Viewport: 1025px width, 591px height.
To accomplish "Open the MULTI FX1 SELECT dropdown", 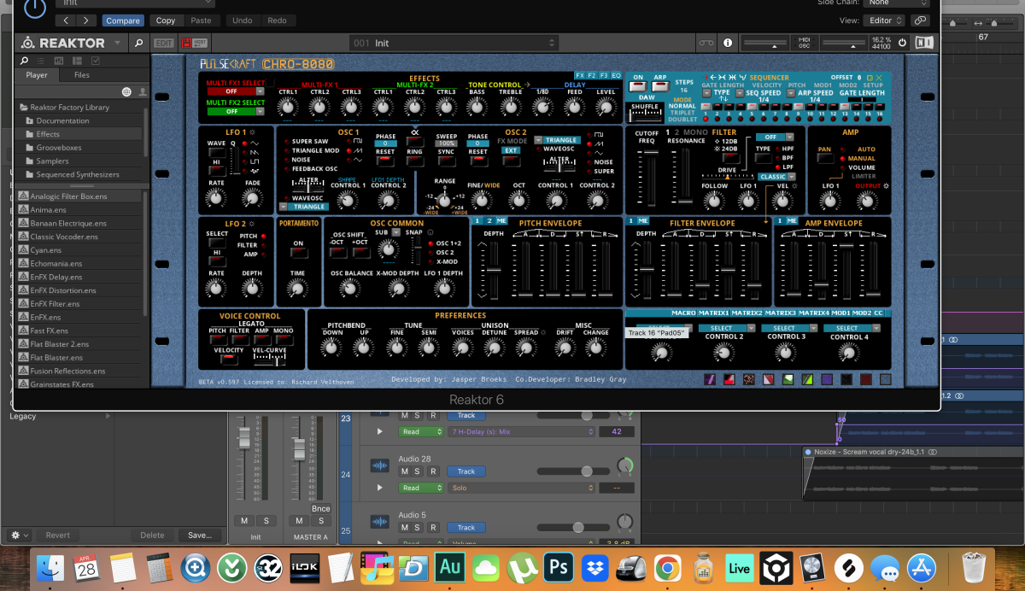I will (235, 91).
